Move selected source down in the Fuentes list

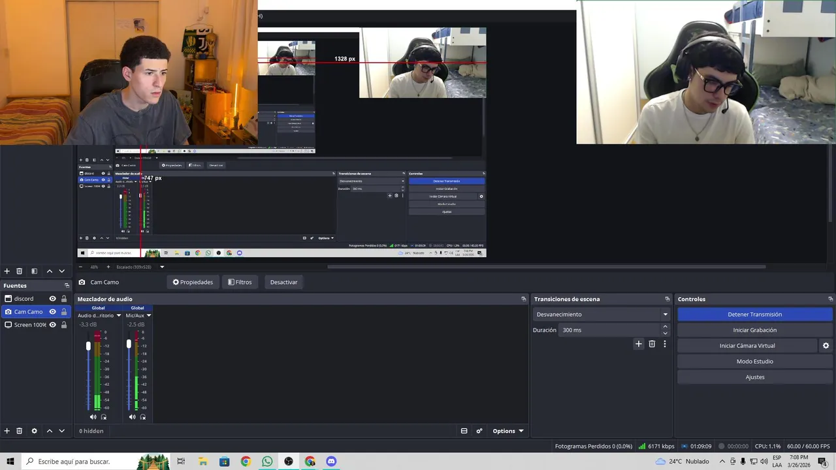click(x=62, y=431)
